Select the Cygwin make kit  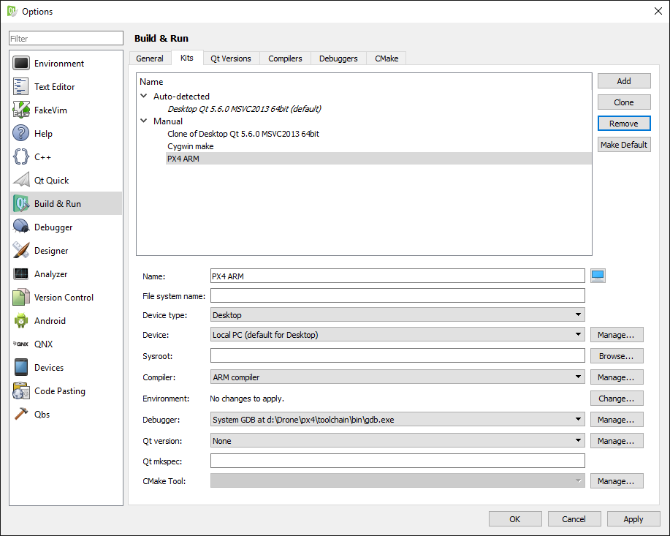pyautogui.click(x=191, y=146)
